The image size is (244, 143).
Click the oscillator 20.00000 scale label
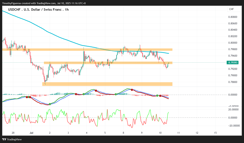[233, 109]
